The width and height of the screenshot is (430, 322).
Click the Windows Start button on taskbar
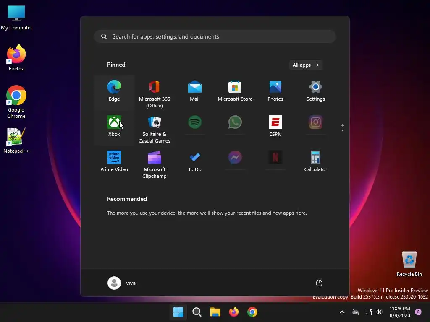click(178, 312)
